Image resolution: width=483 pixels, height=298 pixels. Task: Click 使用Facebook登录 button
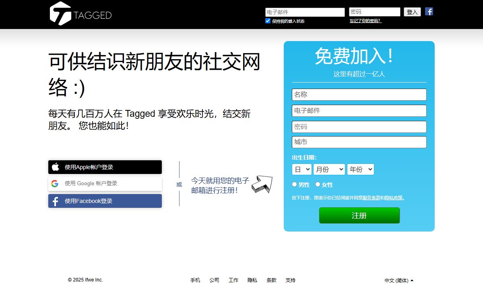point(105,201)
